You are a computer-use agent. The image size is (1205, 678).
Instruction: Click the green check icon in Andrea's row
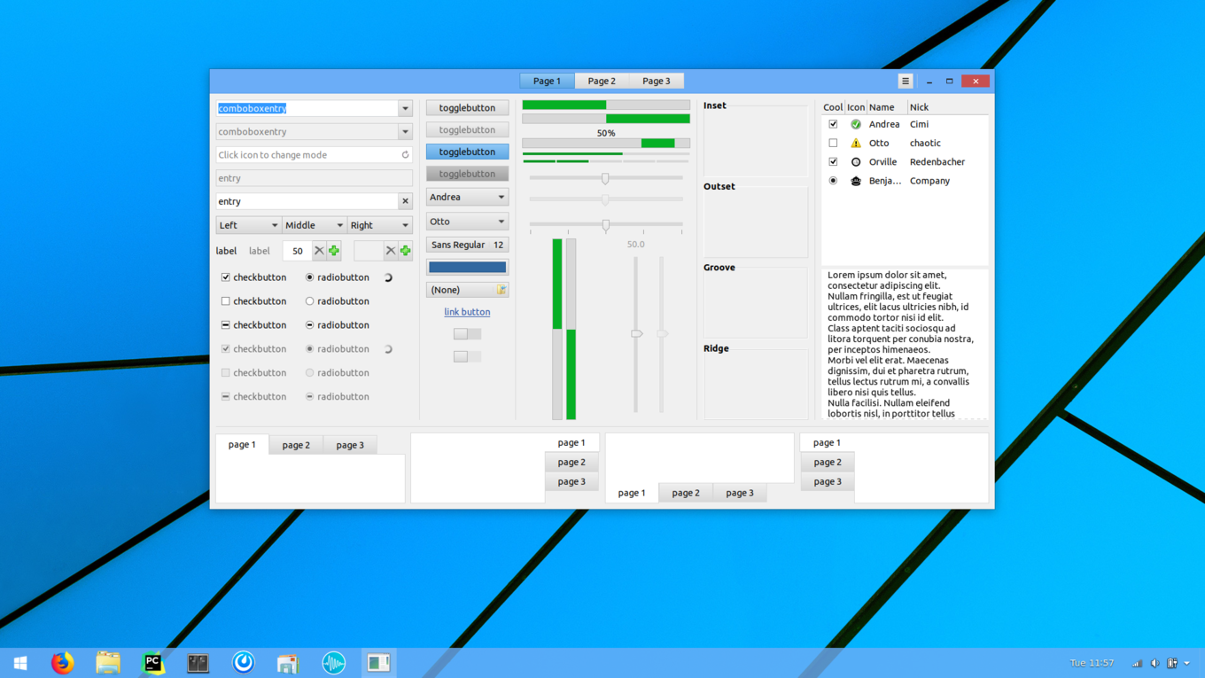tap(856, 124)
